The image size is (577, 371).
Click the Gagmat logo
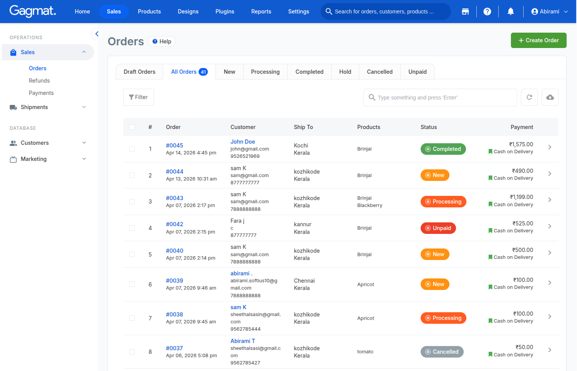33,11
